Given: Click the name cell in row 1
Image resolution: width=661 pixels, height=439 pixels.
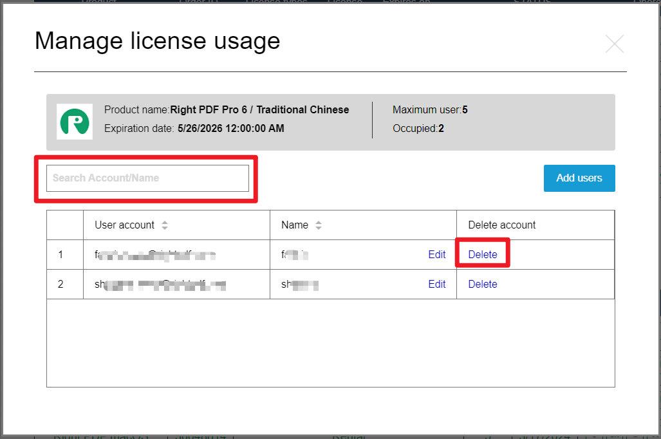Looking at the screenshot, I should tap(363, 255).
